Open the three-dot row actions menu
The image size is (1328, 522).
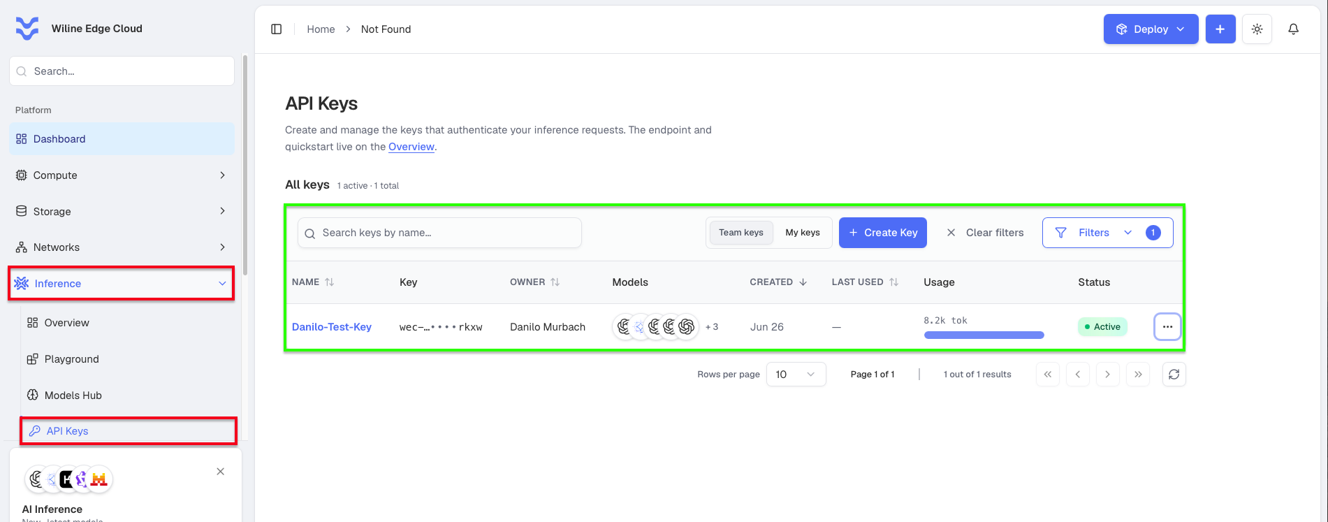(x=1167, y=327)
